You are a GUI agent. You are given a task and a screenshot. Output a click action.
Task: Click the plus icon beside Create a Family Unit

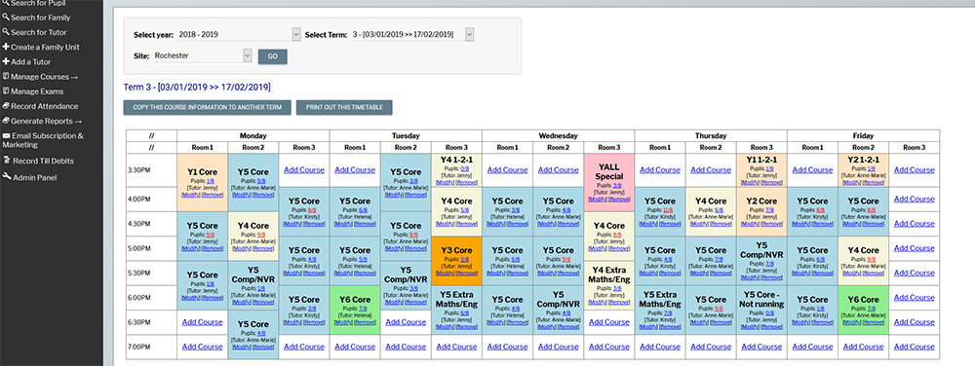point(6,47)
